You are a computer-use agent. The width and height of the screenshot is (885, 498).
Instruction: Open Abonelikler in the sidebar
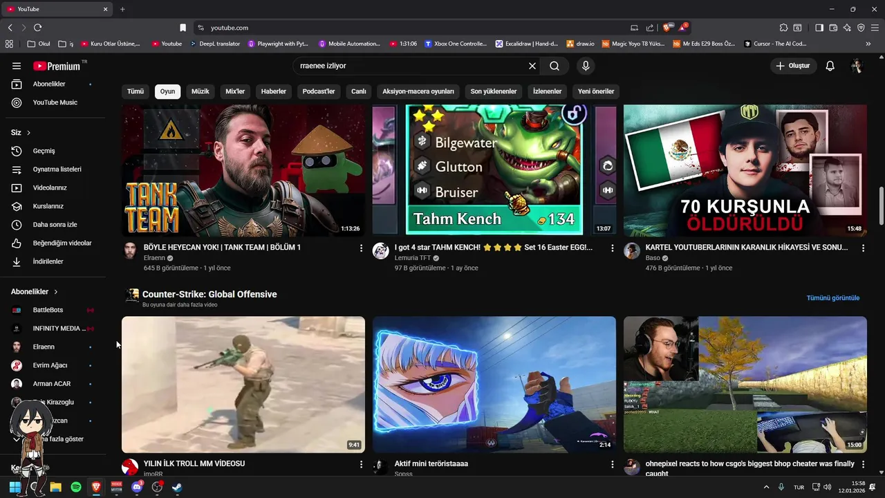point(53,84)
